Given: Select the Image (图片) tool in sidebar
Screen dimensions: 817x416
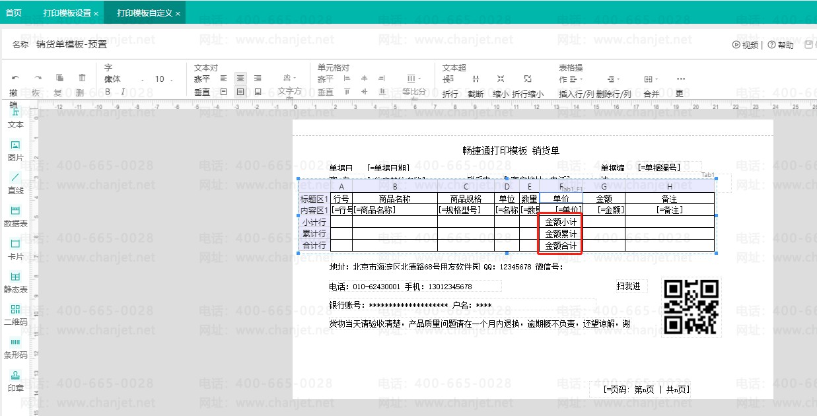Looking at the screenshot, I should (x=15, y=151).
